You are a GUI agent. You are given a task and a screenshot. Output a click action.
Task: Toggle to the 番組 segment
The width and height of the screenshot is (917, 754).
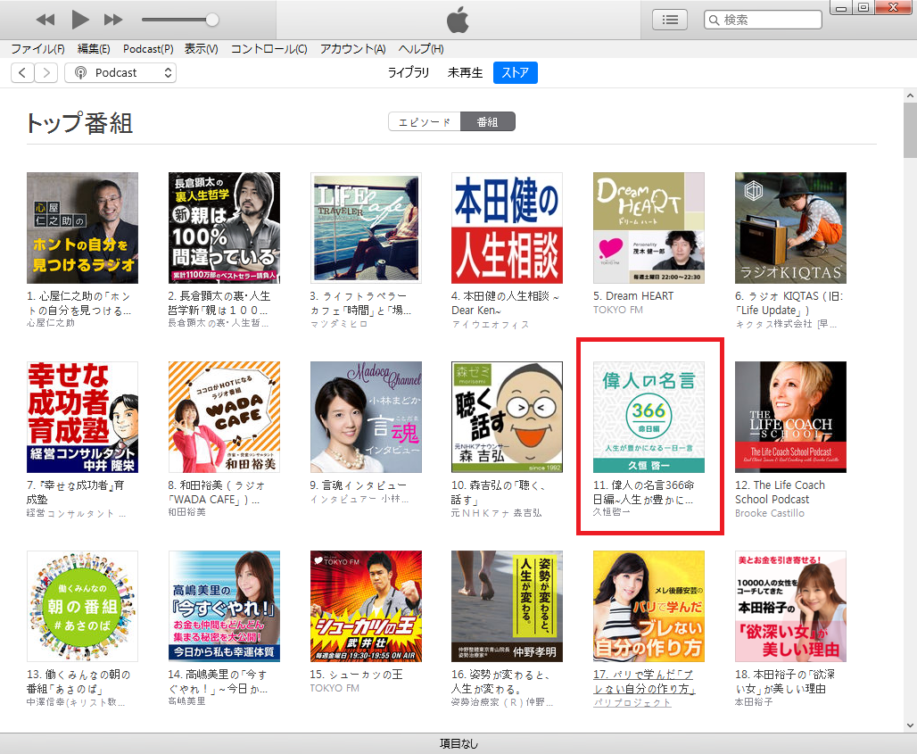pyautogui.click(x=488, y=121)
